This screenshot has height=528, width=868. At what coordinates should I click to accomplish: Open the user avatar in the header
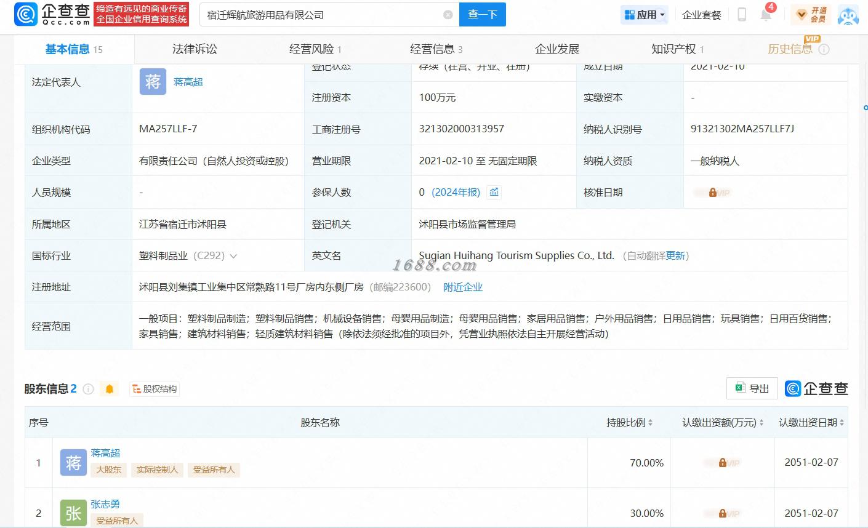point(848,15)
